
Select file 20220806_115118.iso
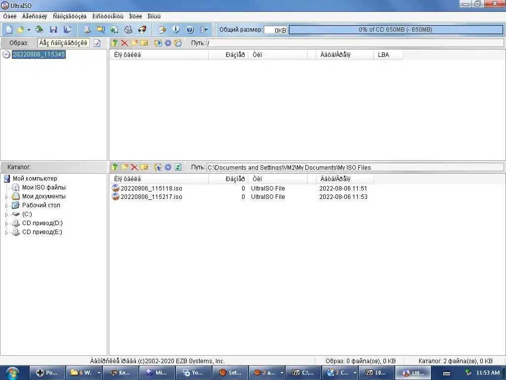(151, 189)
